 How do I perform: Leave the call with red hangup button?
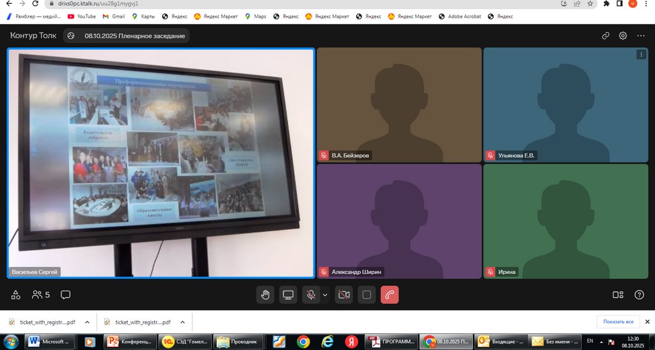click(x=390, y=294)
